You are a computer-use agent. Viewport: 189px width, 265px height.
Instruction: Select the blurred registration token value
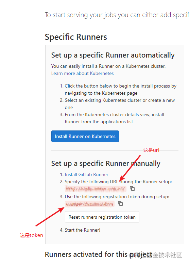tap(90, 204)
